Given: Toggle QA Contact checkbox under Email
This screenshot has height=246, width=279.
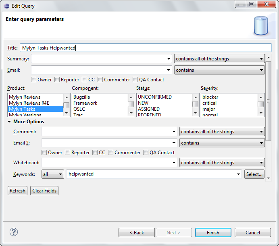Looking at the screenshot, I should click(135, 79).
